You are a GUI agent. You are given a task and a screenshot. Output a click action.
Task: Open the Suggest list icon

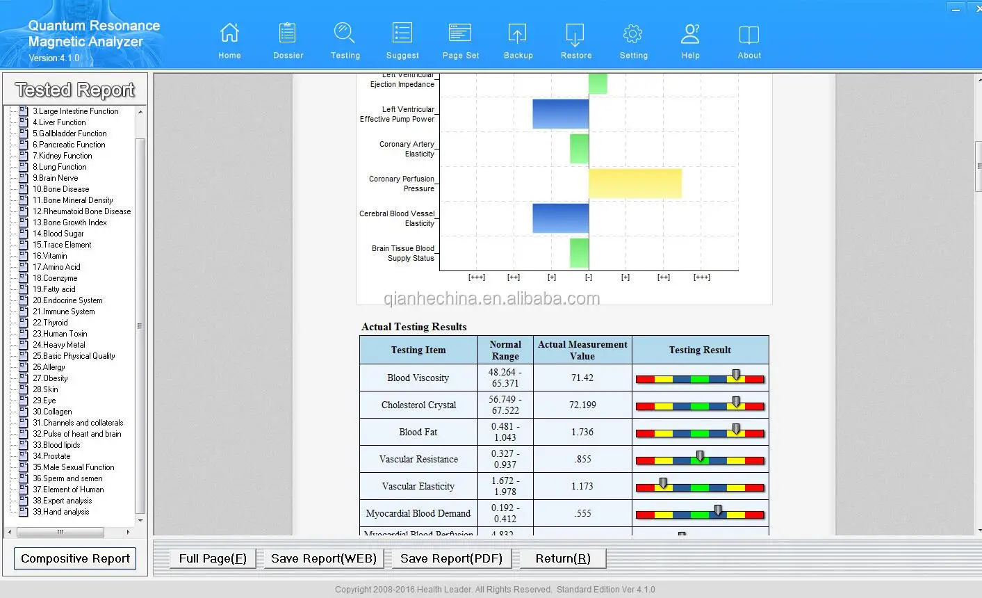[x=402, y=33]
